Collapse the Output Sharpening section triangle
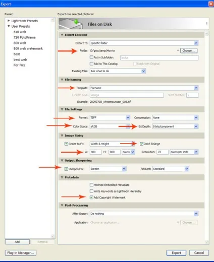This screenshot has width=214, height=262. pos(62,160)
